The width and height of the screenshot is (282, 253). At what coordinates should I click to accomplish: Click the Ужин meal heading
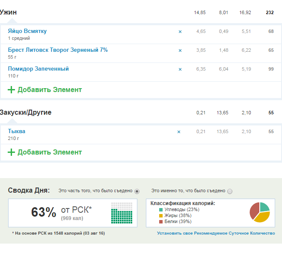click(9, 12)
